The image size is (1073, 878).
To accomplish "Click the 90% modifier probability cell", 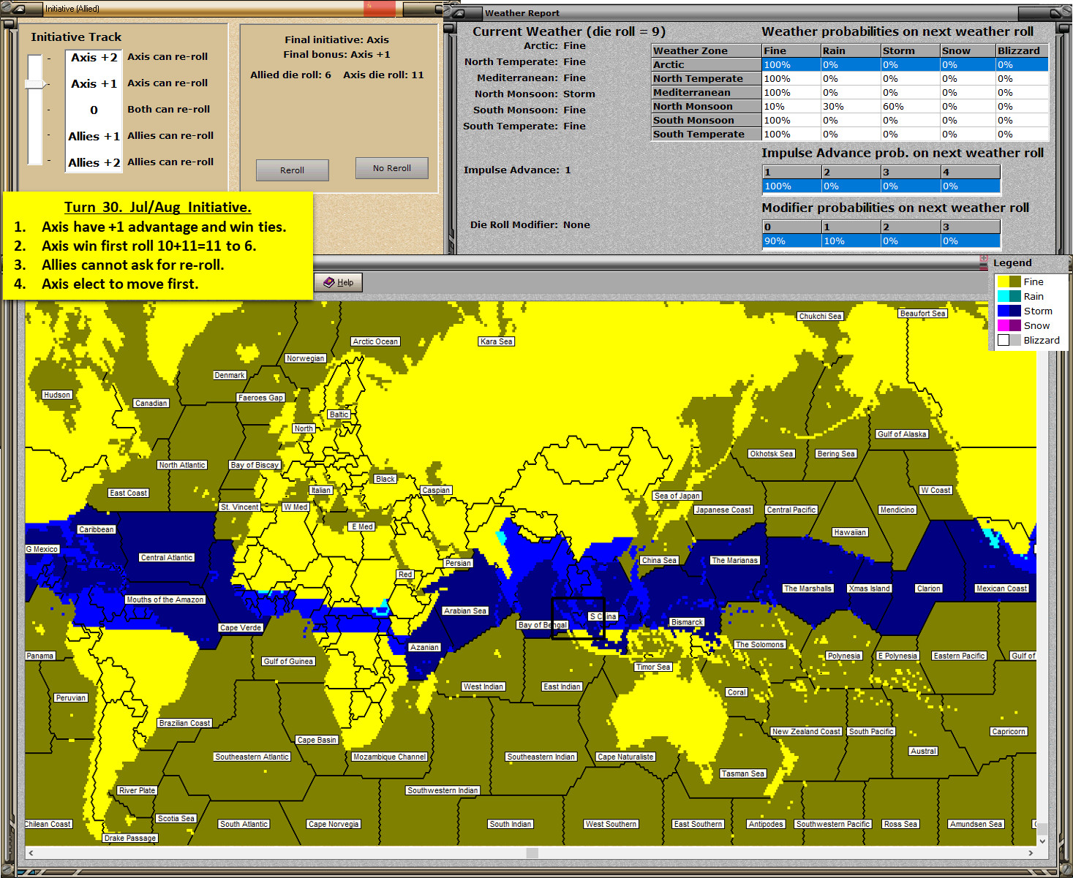I will (x=791, y=241).
